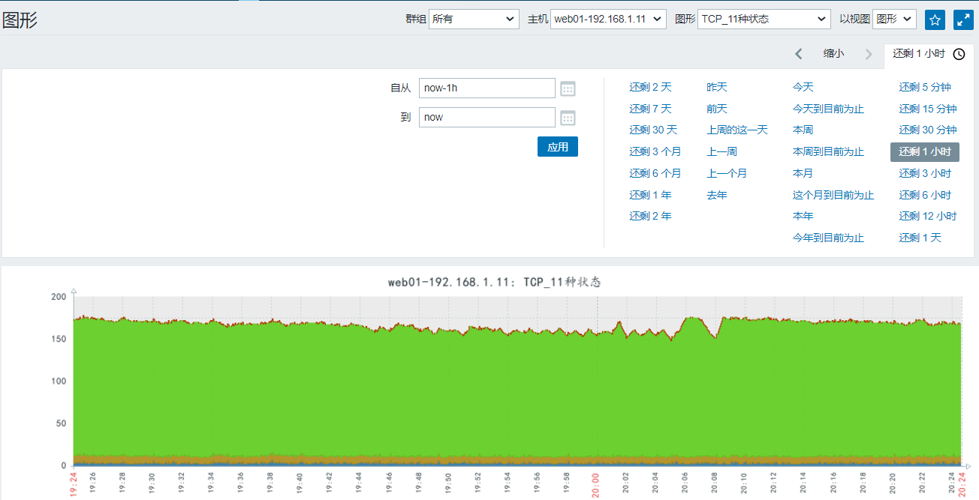Open the 群组 dropdown showing 所有
Screen dimensions: 979x500
click(474, 19)
